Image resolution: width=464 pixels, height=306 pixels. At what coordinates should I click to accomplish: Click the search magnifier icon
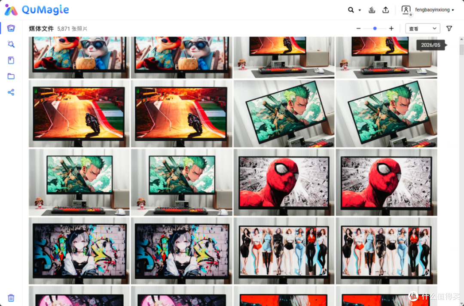[351, 10]
